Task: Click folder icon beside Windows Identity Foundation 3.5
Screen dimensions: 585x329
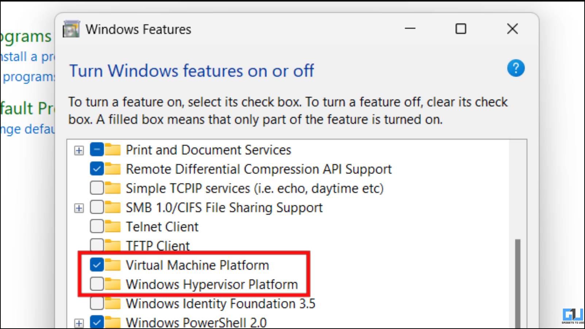Action: (113, 303)
